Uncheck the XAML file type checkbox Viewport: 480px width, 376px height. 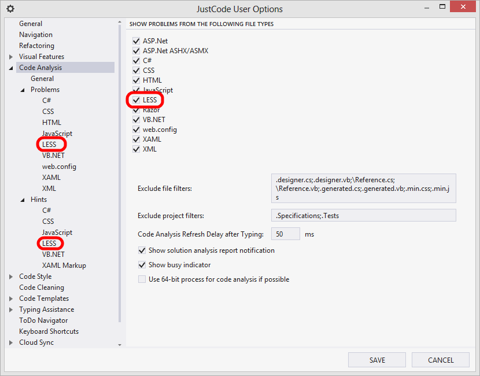pyautogui.click(x=136, y=139)
